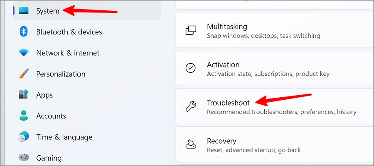Open Activation state and product key
Image resolution: width=374 pixels, height=166 pixels.
pyautogui.click(x=275, y=68)
